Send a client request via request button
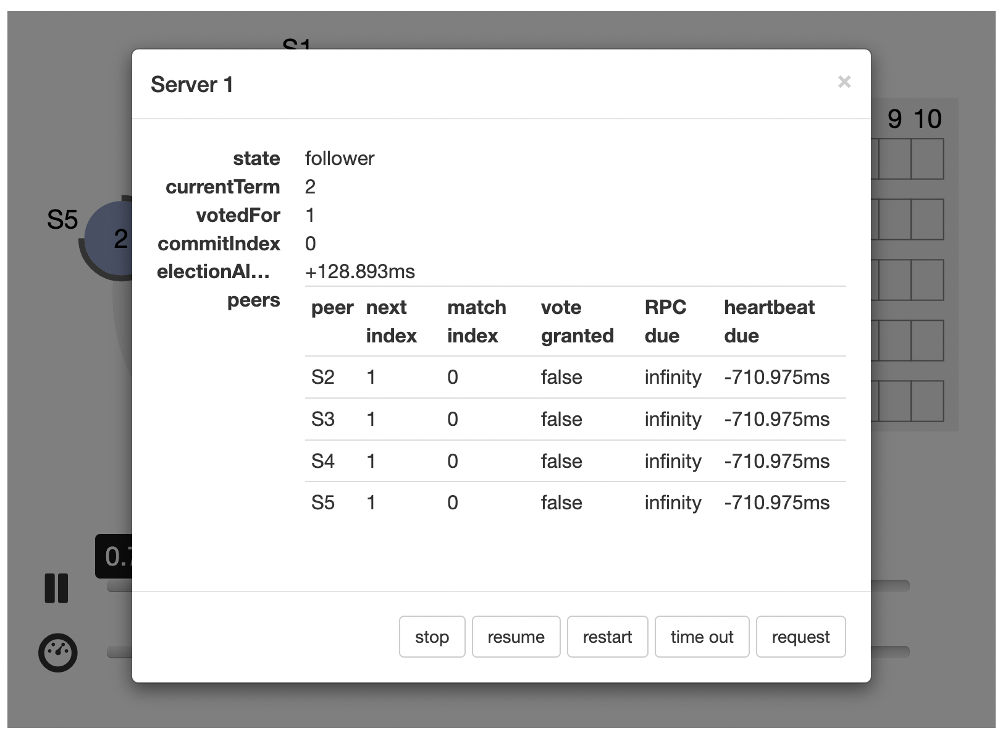 coord(800,637)
